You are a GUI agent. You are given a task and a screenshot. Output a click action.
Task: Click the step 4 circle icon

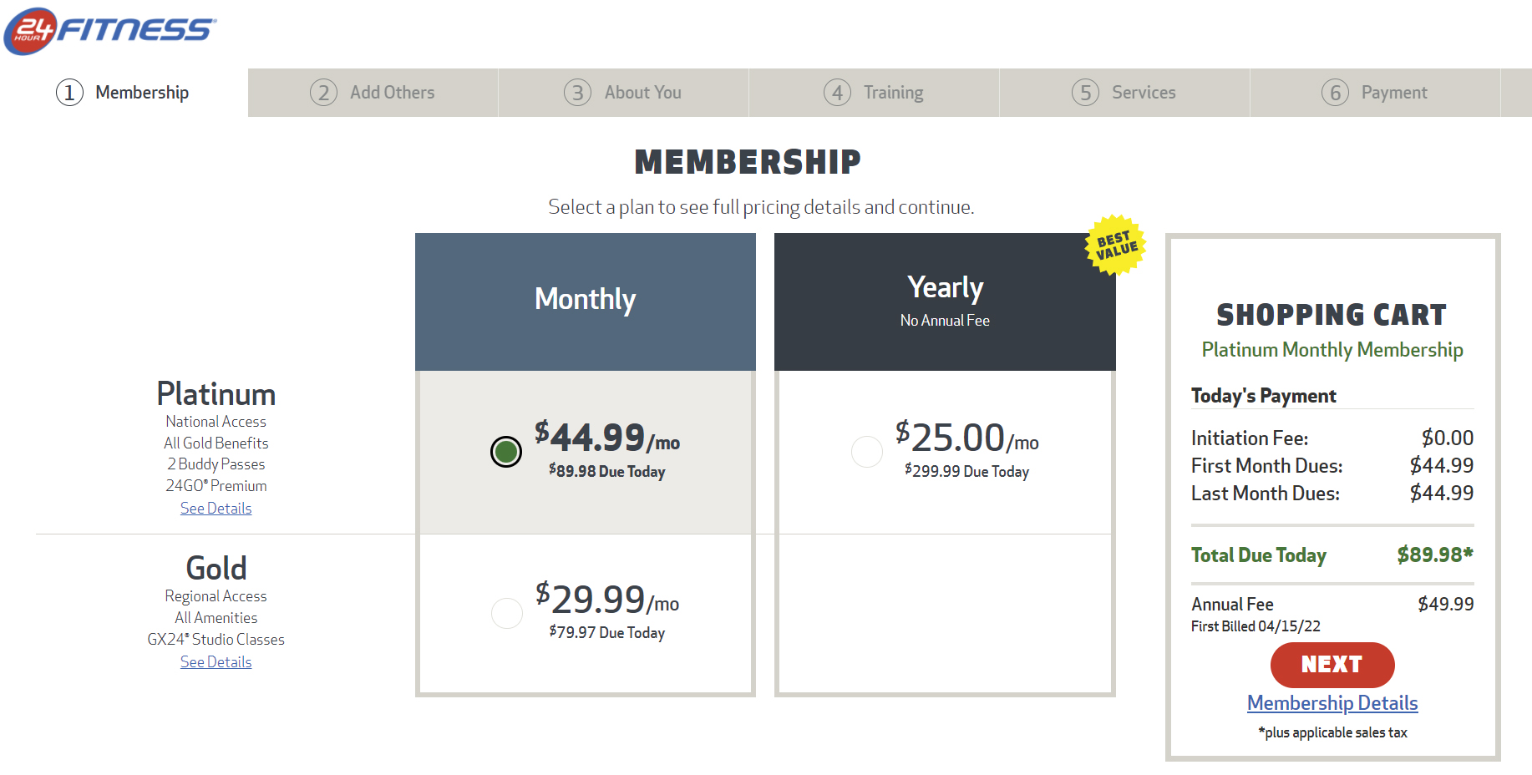pyautogui.click(x=837, y=93)
